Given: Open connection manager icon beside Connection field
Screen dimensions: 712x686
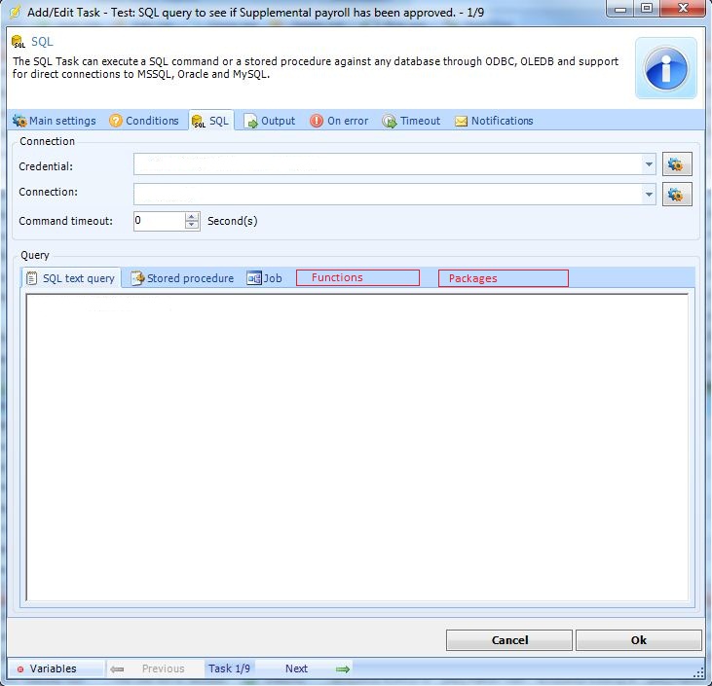Looking at the screenshot, I should (x=677, y=194).
